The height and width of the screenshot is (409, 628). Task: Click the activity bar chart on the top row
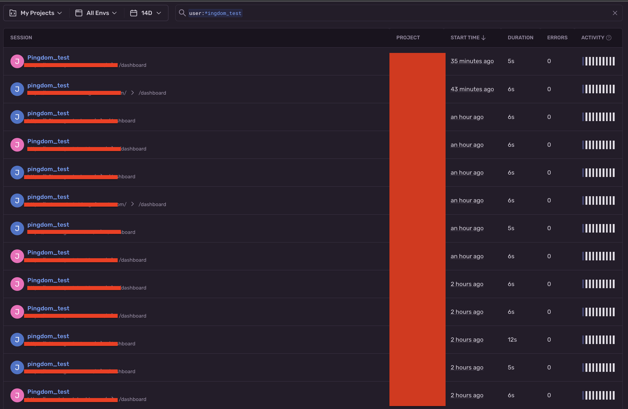tap(598, 61)
